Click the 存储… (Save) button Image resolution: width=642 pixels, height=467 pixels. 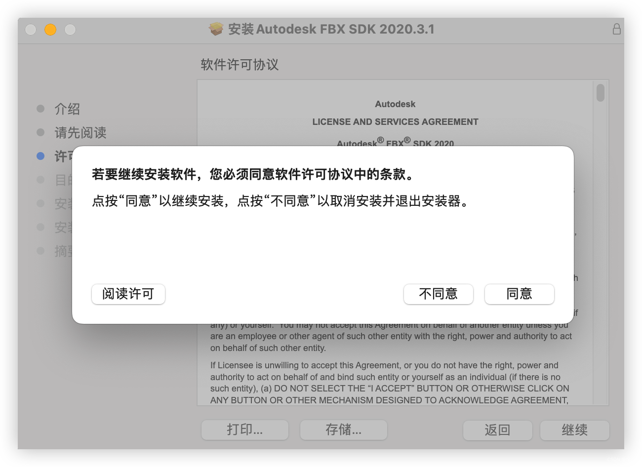pos(344,430)
